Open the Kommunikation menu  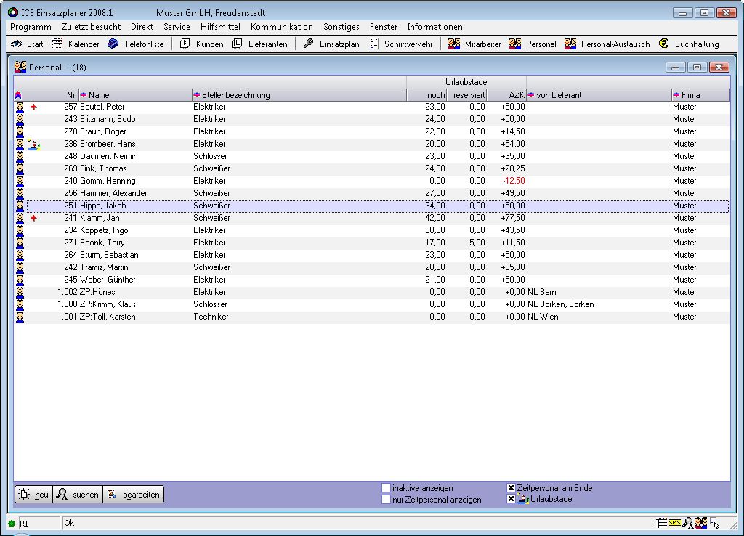tap(281, 27)
